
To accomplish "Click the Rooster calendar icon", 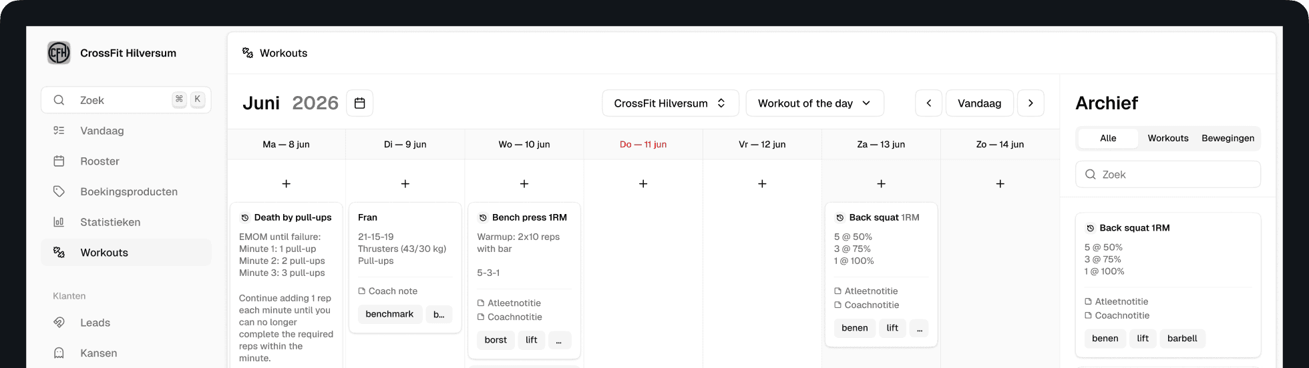I will 59,161.
